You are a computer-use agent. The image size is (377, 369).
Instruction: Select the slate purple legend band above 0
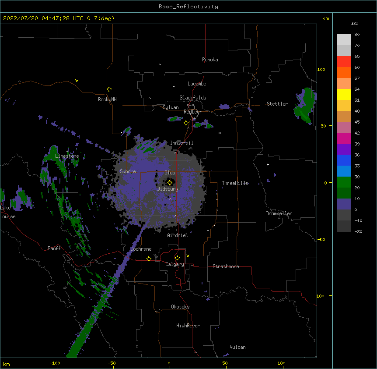click(x=344, y=204)
